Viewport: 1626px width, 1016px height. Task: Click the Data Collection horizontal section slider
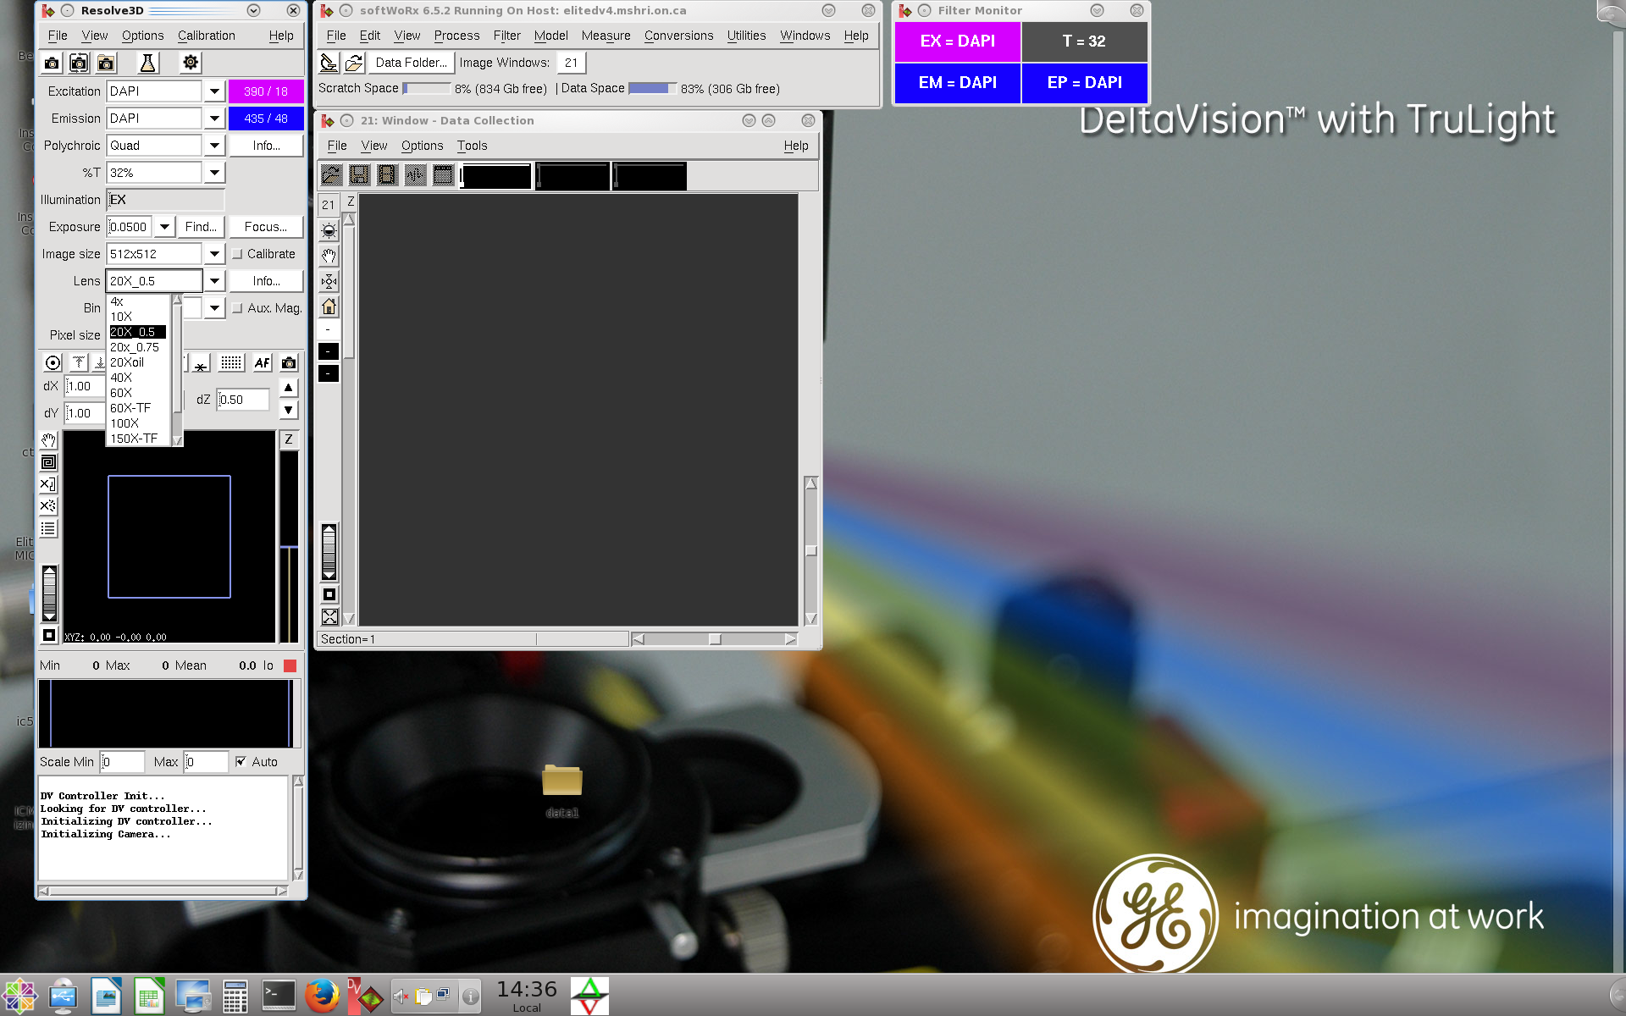click(715, 639)
